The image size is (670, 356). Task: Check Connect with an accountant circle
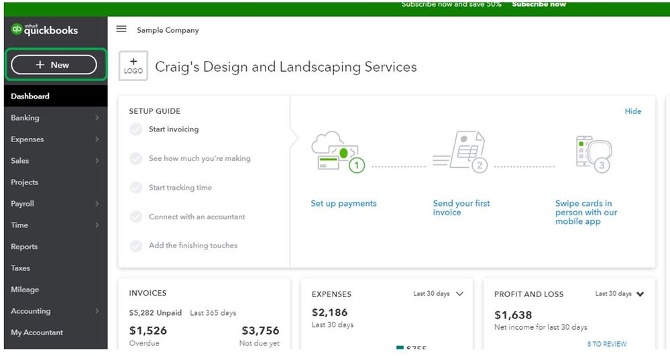pos(136,217)
